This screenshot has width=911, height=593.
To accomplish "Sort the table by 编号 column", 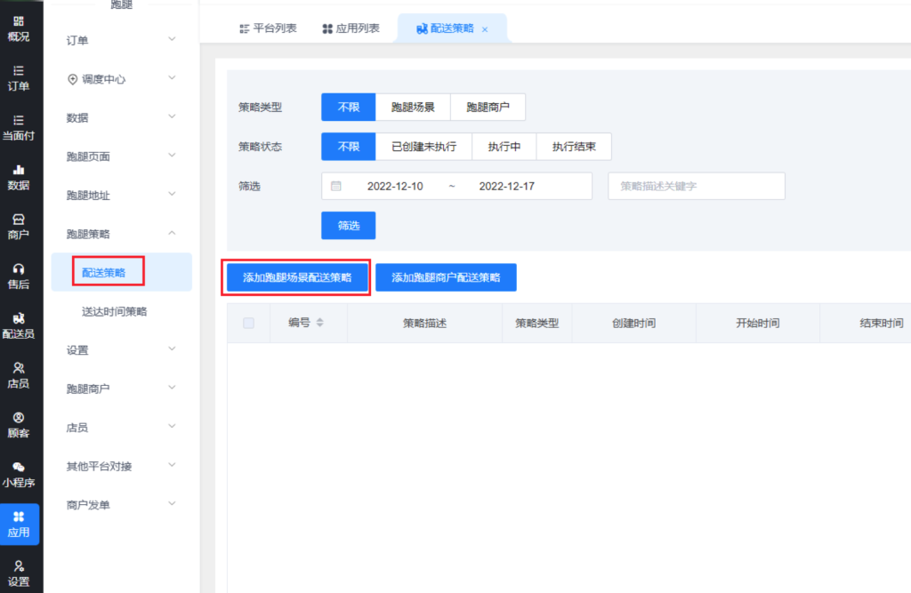I will [319, 323].
